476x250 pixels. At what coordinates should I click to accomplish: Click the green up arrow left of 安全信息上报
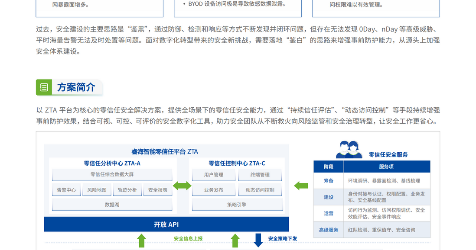pyautogui.click(x=141, y=240)
